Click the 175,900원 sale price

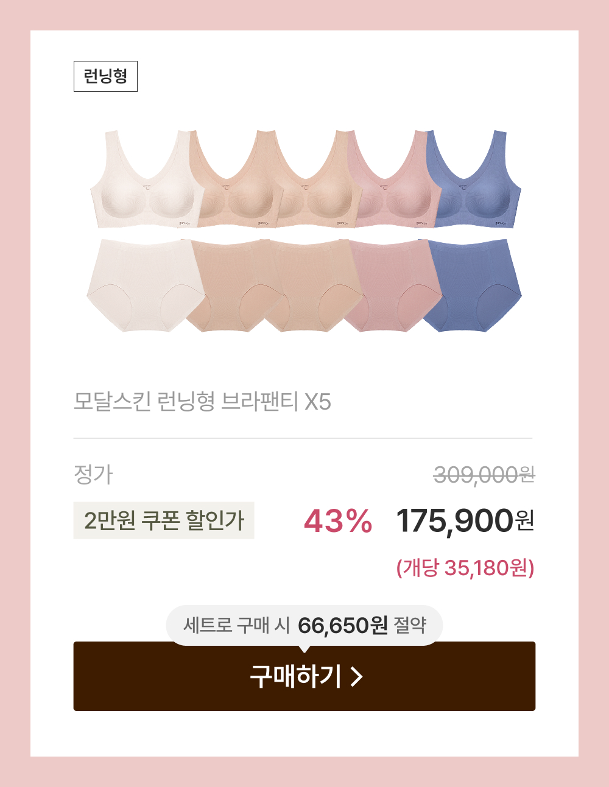pos(465,521)
